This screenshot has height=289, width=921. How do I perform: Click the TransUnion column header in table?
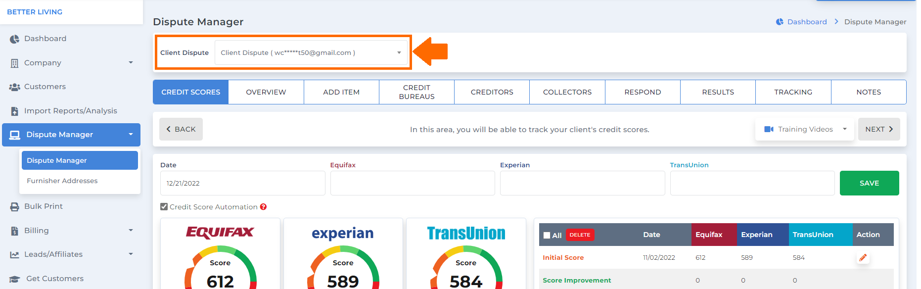821,235
